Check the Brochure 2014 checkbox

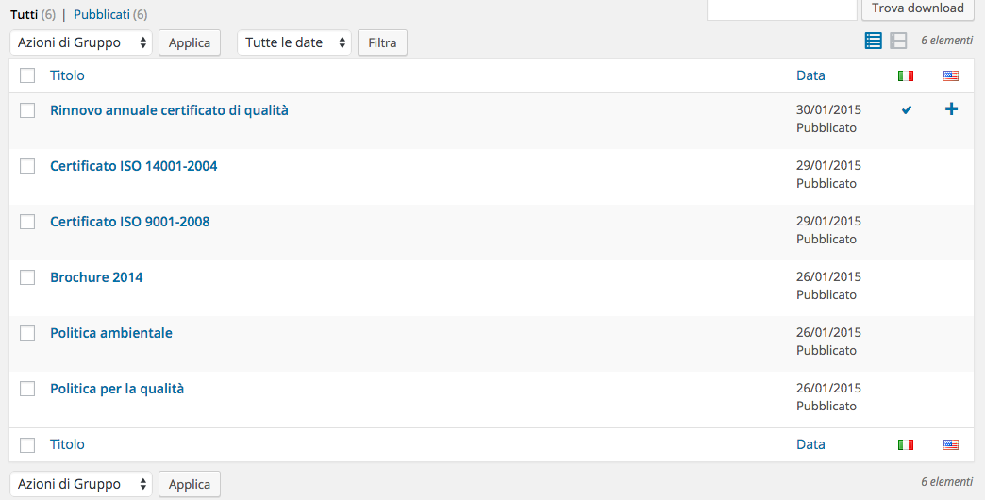point(27,277)
